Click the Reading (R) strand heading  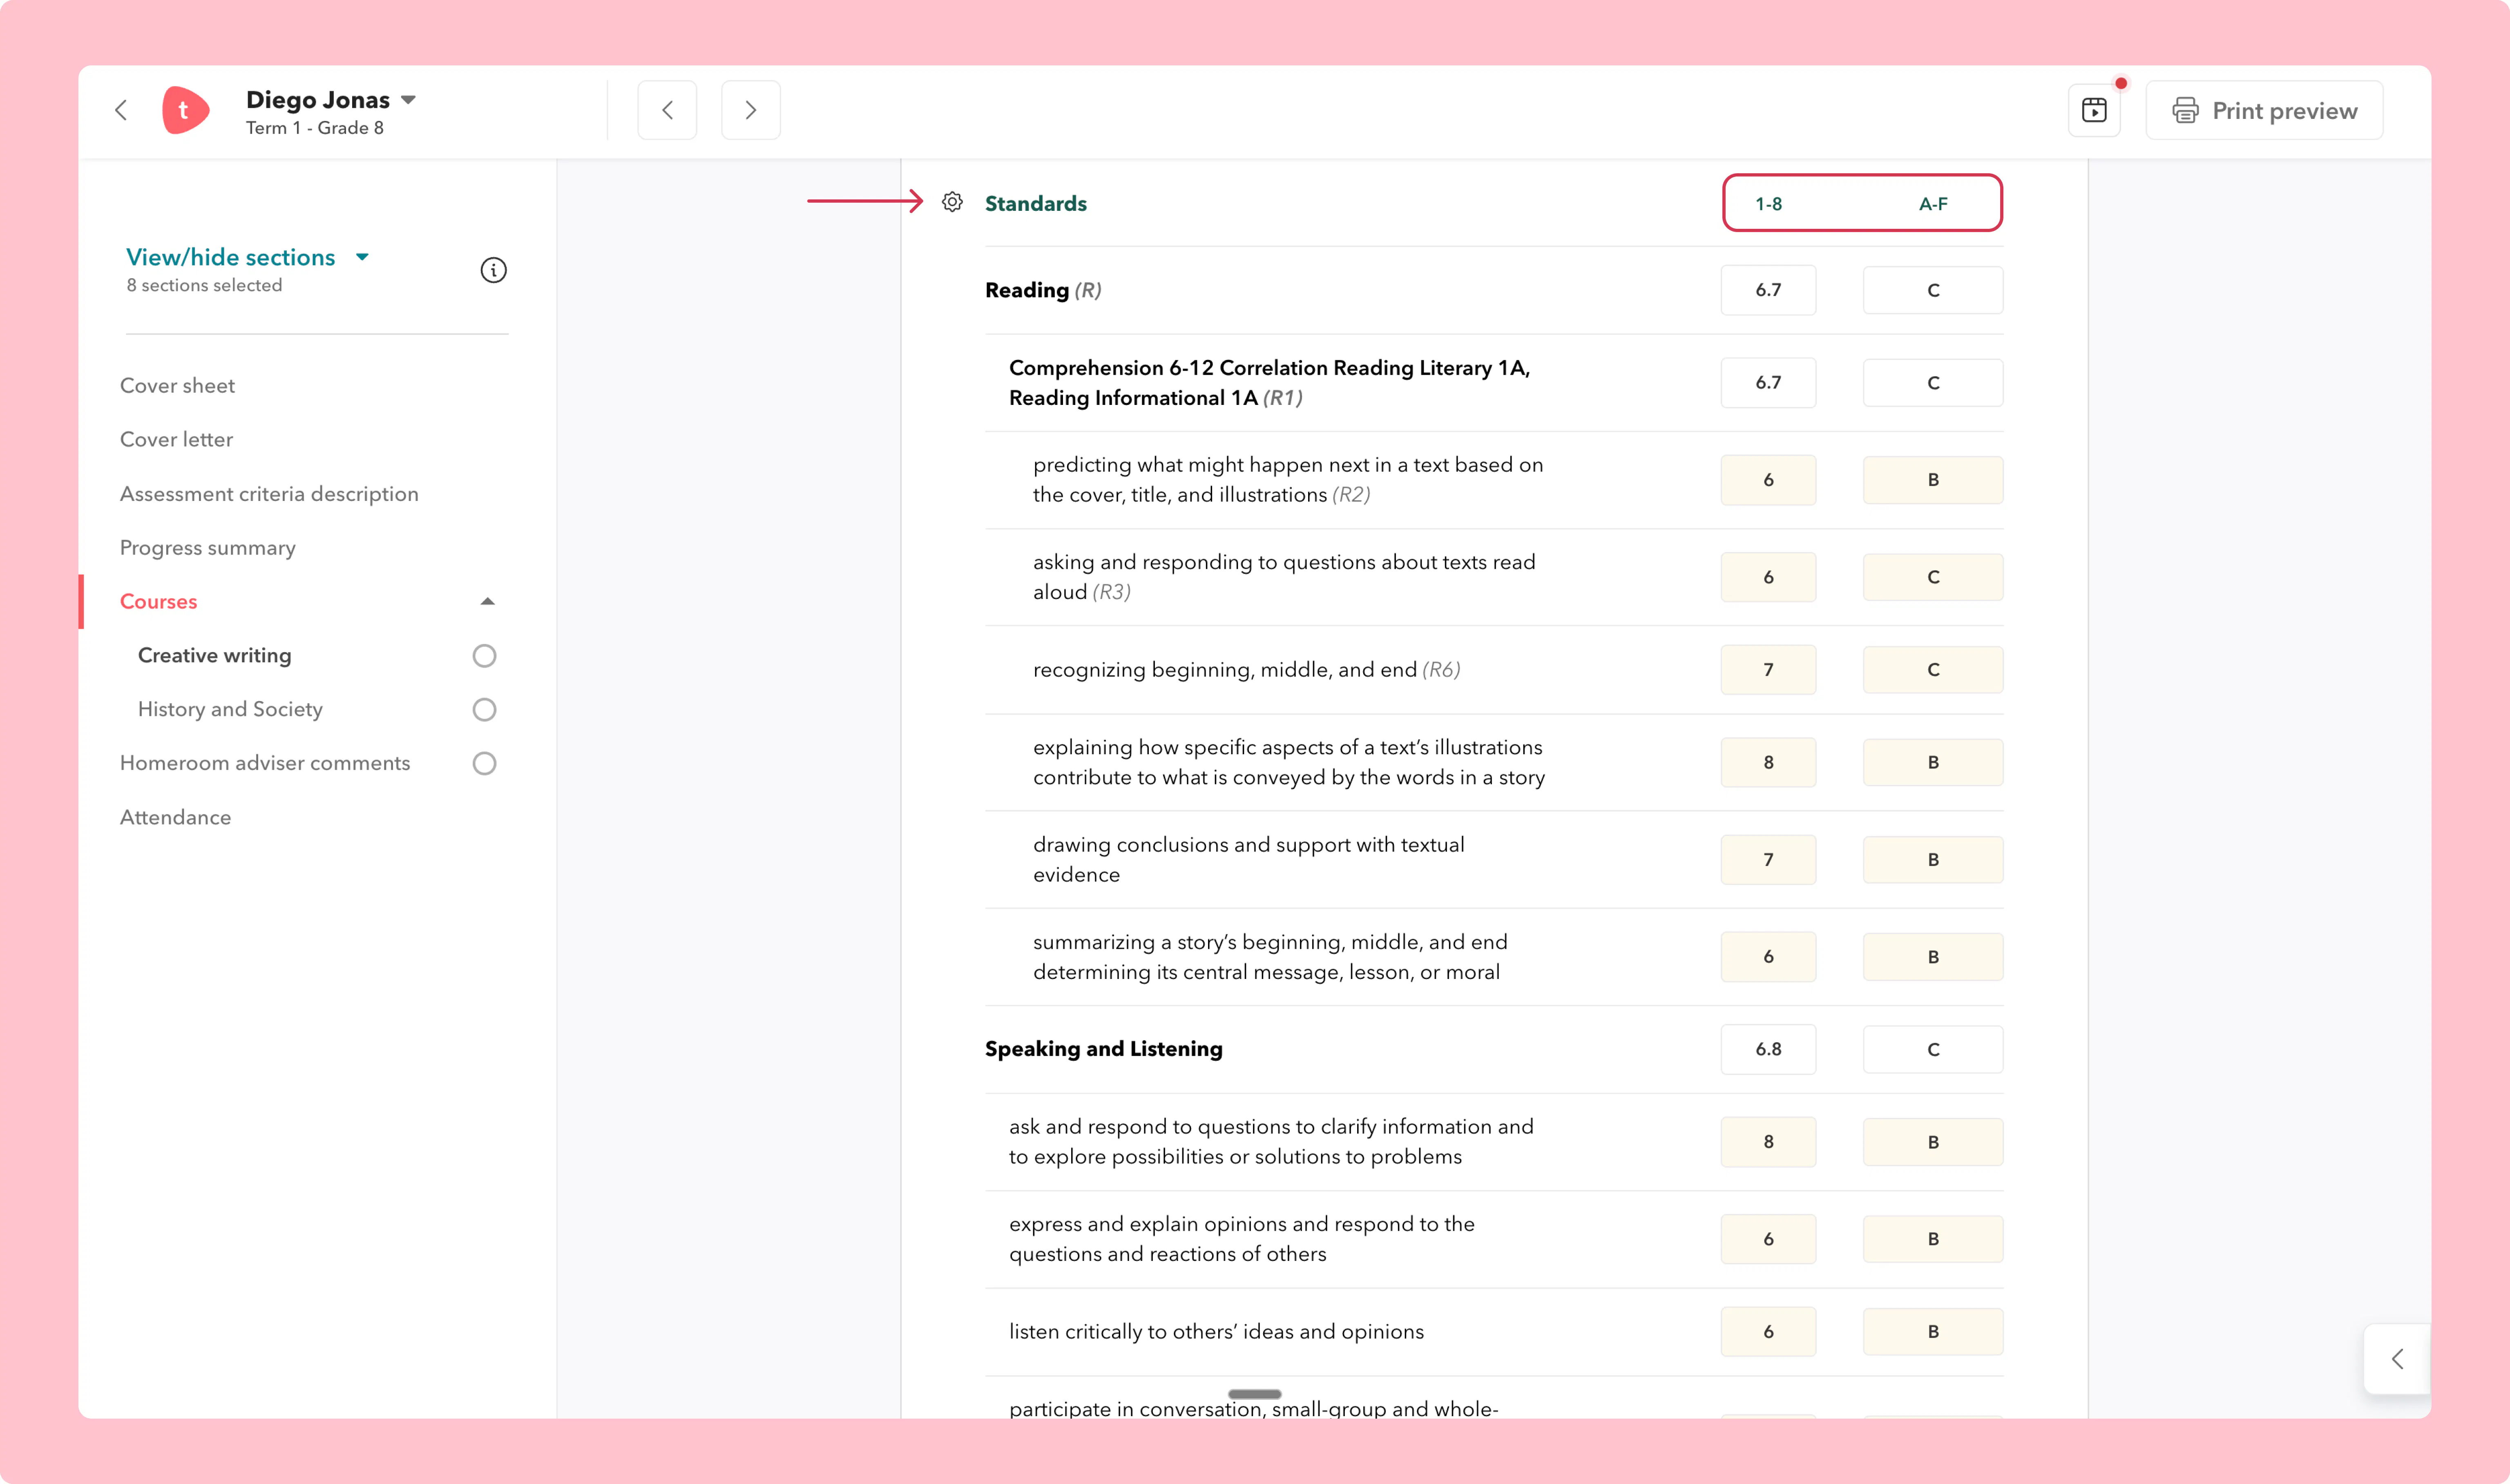[x=1043, y=290]
